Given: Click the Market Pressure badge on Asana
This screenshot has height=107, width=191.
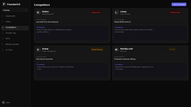Looking at the screenshot, I should pos(97,50).
